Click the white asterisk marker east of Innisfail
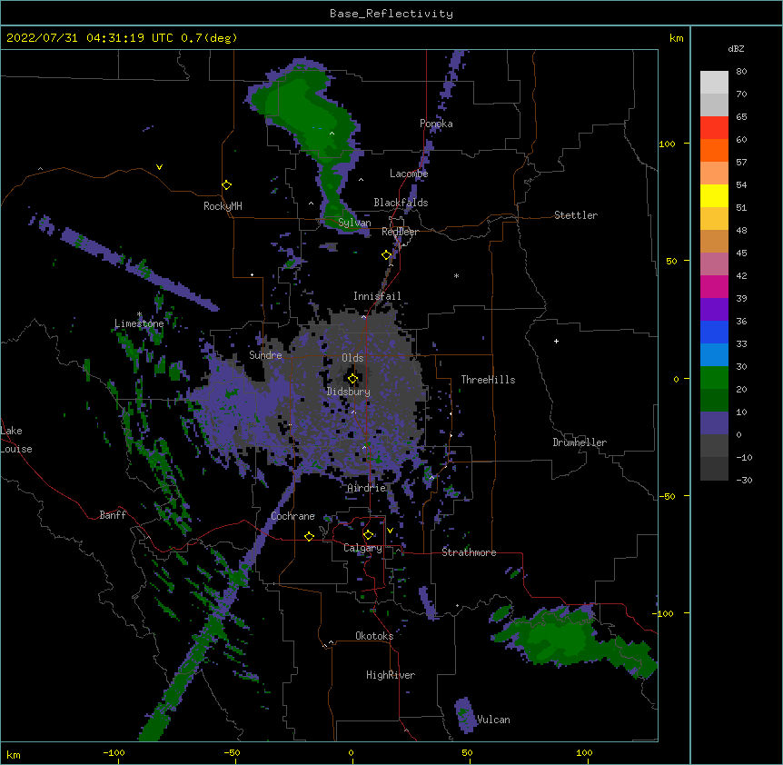The height and width of the screenshot is (765, 783). [x=456, y=275]
